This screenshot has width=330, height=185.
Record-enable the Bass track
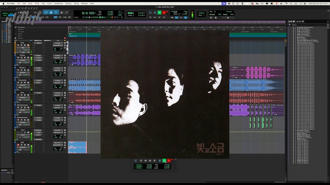pyautogui.click(x=18, y=95)
